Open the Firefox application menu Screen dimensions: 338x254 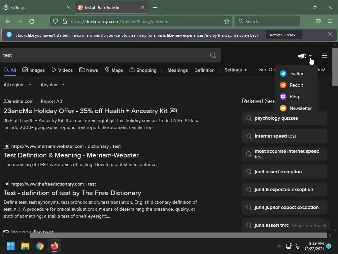pos(330,21)
